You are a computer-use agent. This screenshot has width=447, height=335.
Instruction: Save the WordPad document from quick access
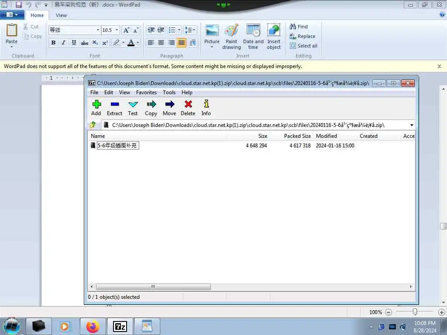coord(18,4)
